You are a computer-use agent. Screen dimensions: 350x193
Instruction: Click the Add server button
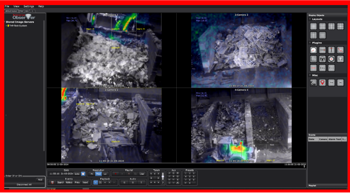click(40, 180)
